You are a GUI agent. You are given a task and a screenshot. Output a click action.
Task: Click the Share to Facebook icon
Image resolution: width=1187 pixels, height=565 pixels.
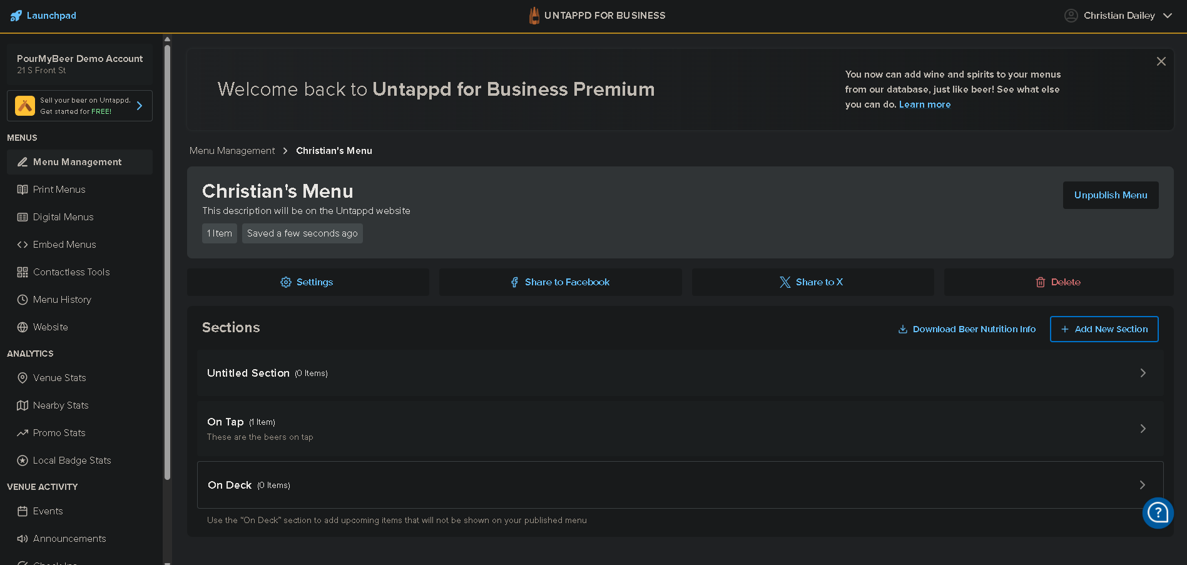click(514, 282)
